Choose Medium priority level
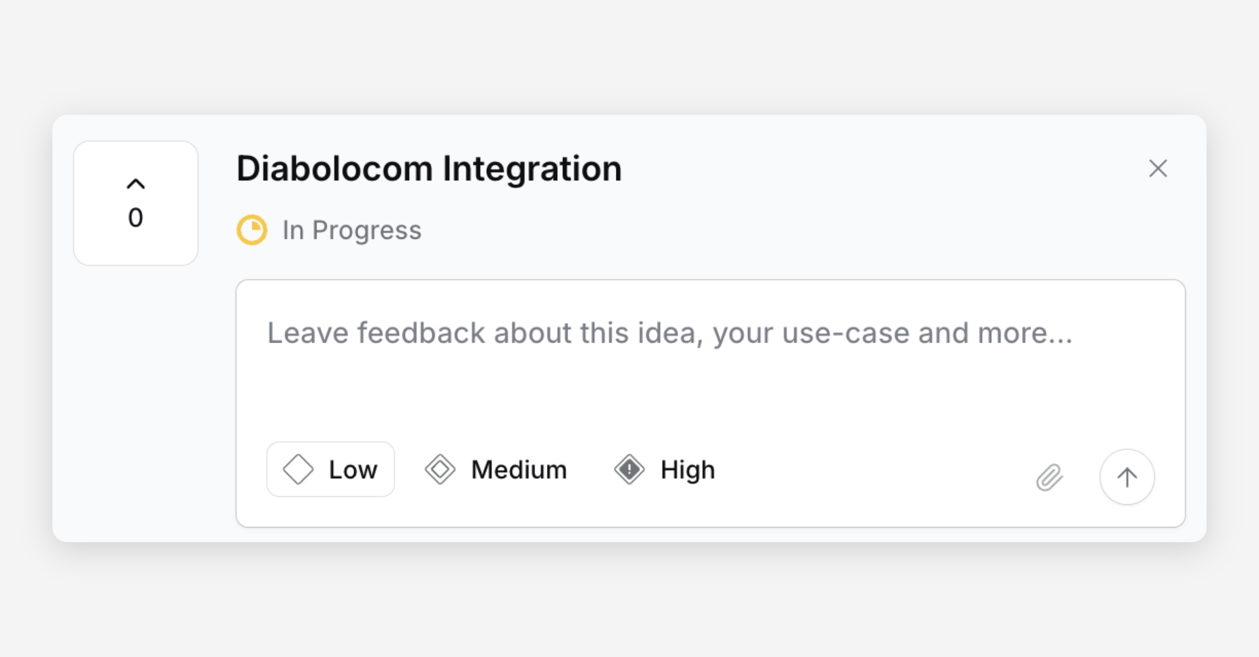1259x657 pixels. click(496, 469)
